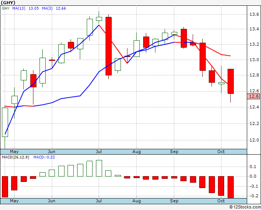The height and width of the screenshot is (210, 261).
Task: Select the green GHY legend label
Action: tap(6, 8)
